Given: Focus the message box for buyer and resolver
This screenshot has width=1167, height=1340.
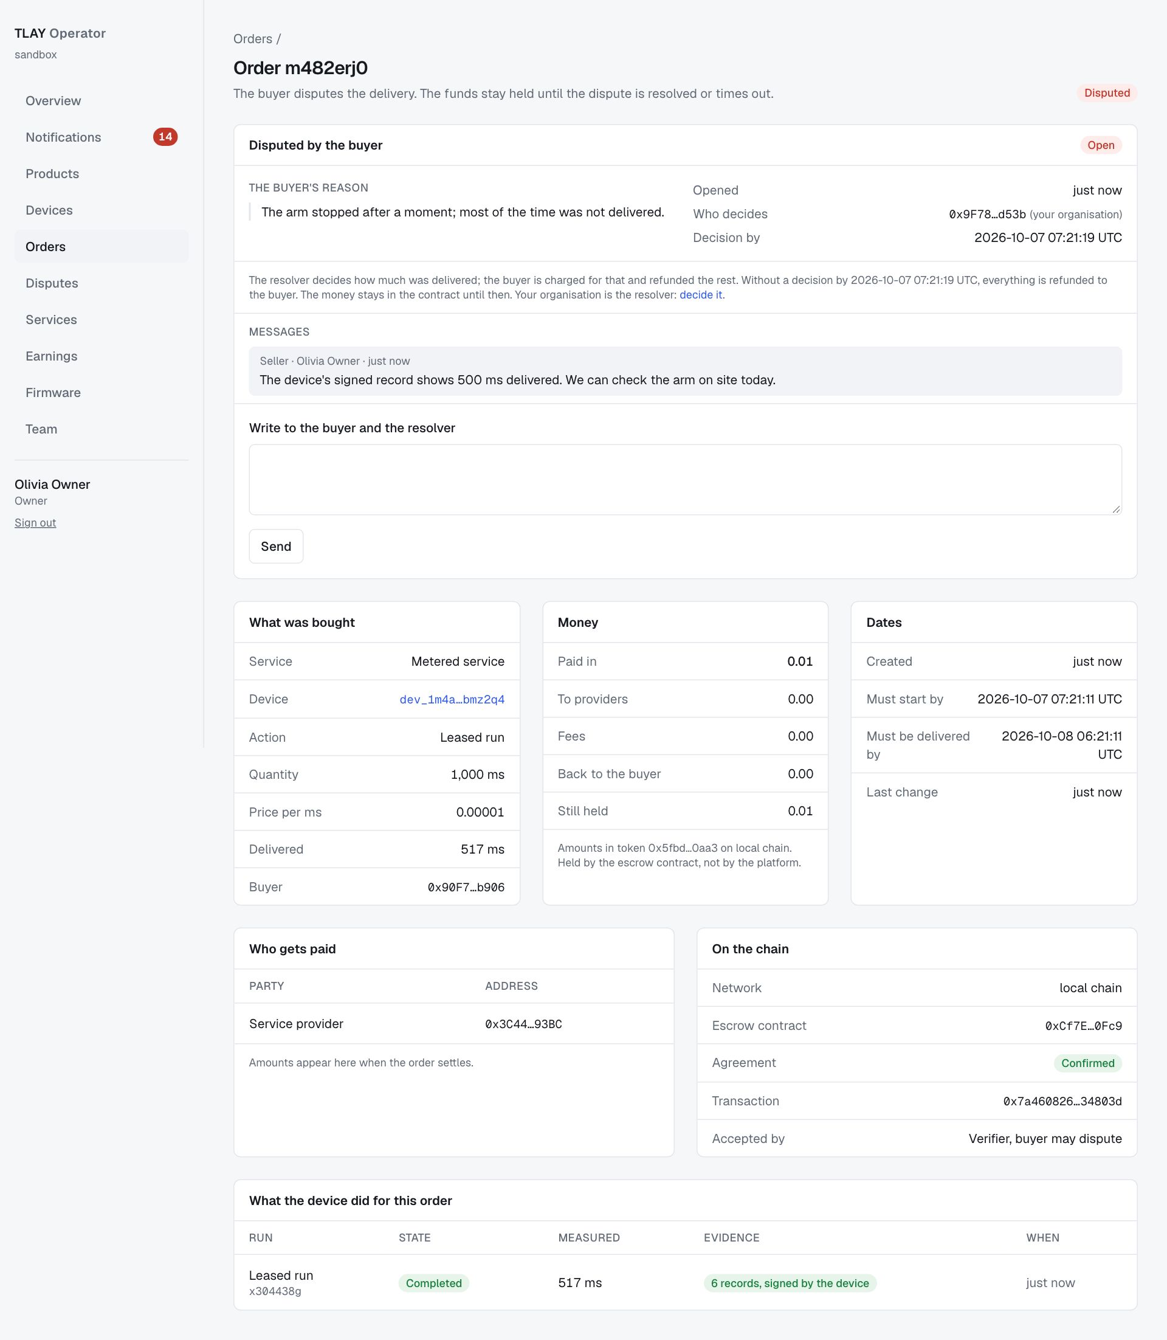Looking at the screenshot, I should tap(685, 480).
